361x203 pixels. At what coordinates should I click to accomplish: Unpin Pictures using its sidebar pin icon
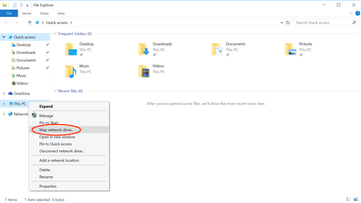47,68
